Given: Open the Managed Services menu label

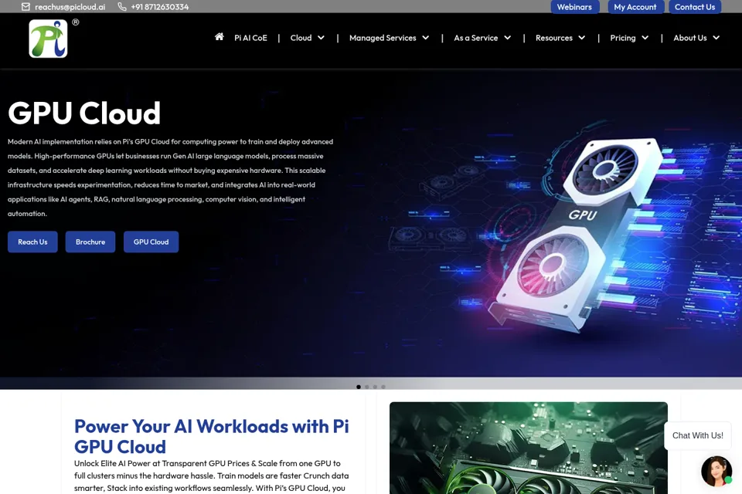Looking at the screenshot, I should [x=383, y=38].
